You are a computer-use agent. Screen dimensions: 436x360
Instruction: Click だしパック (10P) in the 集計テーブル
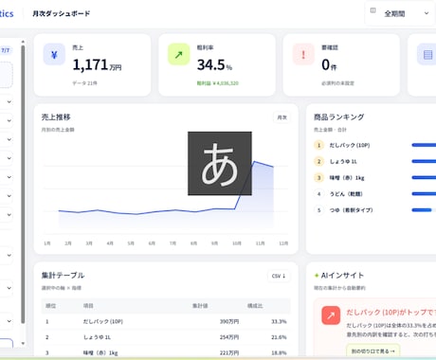coord(103,321)
